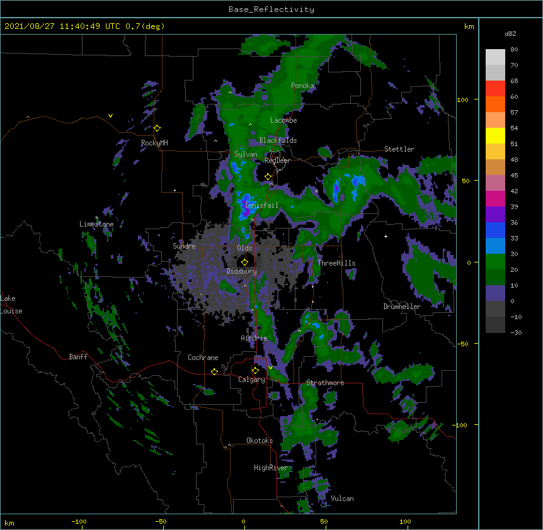The height and width of the screenshot is (530, 543).
Task: Pick the blue 36-33 dBZ swatch
Action: click(x=495, y=230)
